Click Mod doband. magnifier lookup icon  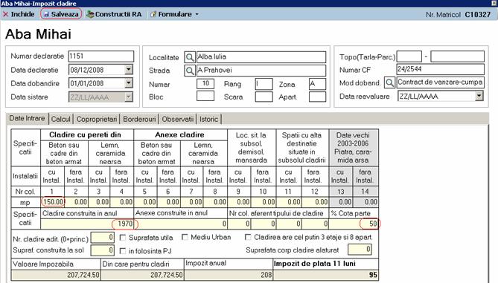coord(389,82)
